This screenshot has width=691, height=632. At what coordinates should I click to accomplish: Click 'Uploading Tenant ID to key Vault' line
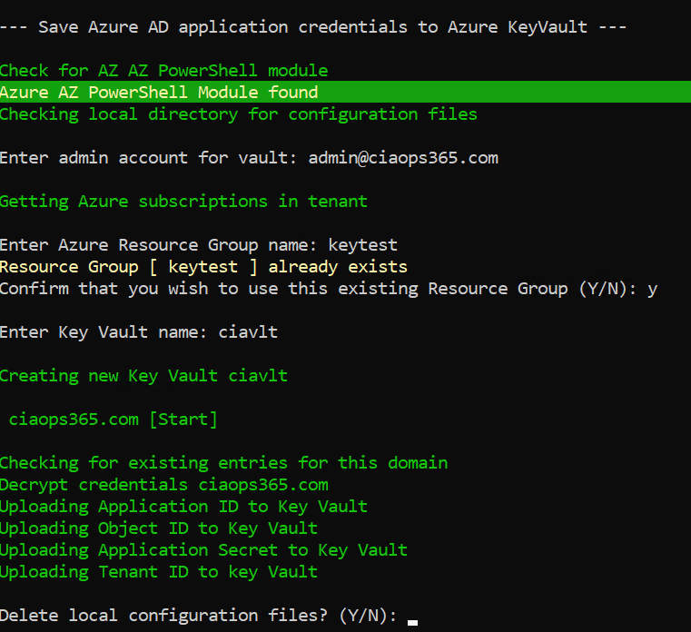click(x=159, y=572)
